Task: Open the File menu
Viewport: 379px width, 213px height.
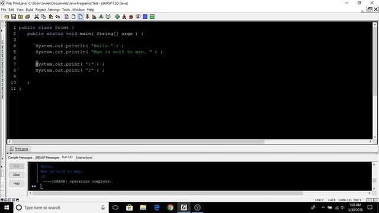Action: click(4, 9)
